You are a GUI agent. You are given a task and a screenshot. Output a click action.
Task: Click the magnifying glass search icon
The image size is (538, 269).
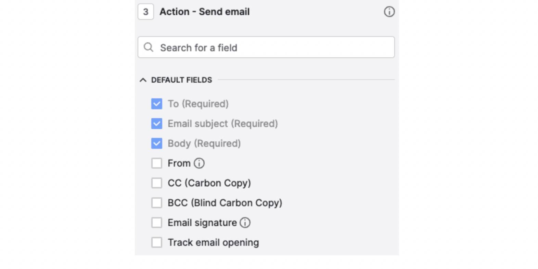click(149, 47)
